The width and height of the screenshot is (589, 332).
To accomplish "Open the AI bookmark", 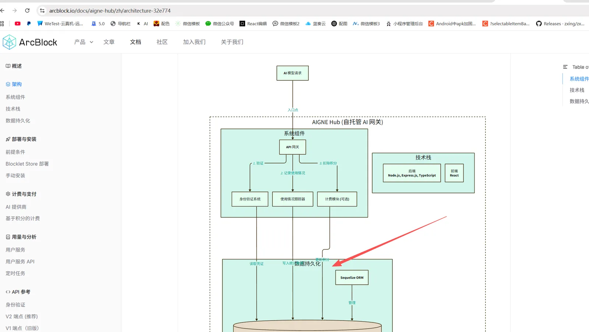I will pyautogui.click(x=142, y=24).
